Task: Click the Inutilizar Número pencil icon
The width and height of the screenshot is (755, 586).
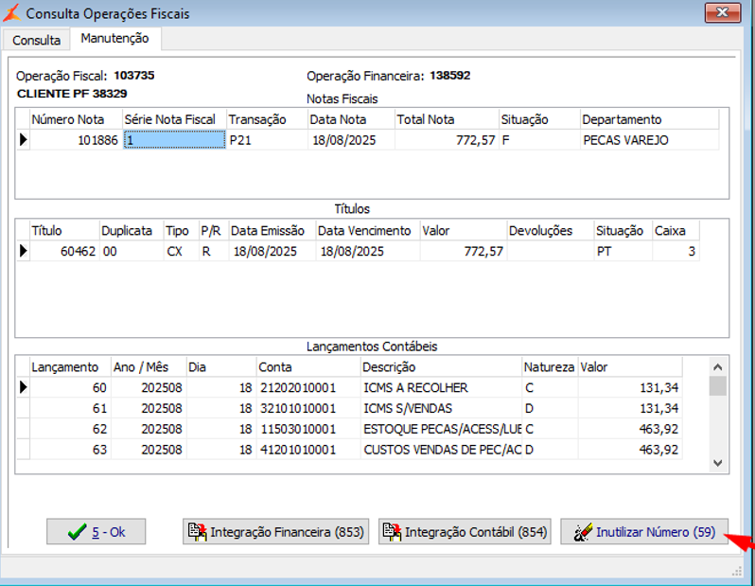Action: [x=583, y=532]
